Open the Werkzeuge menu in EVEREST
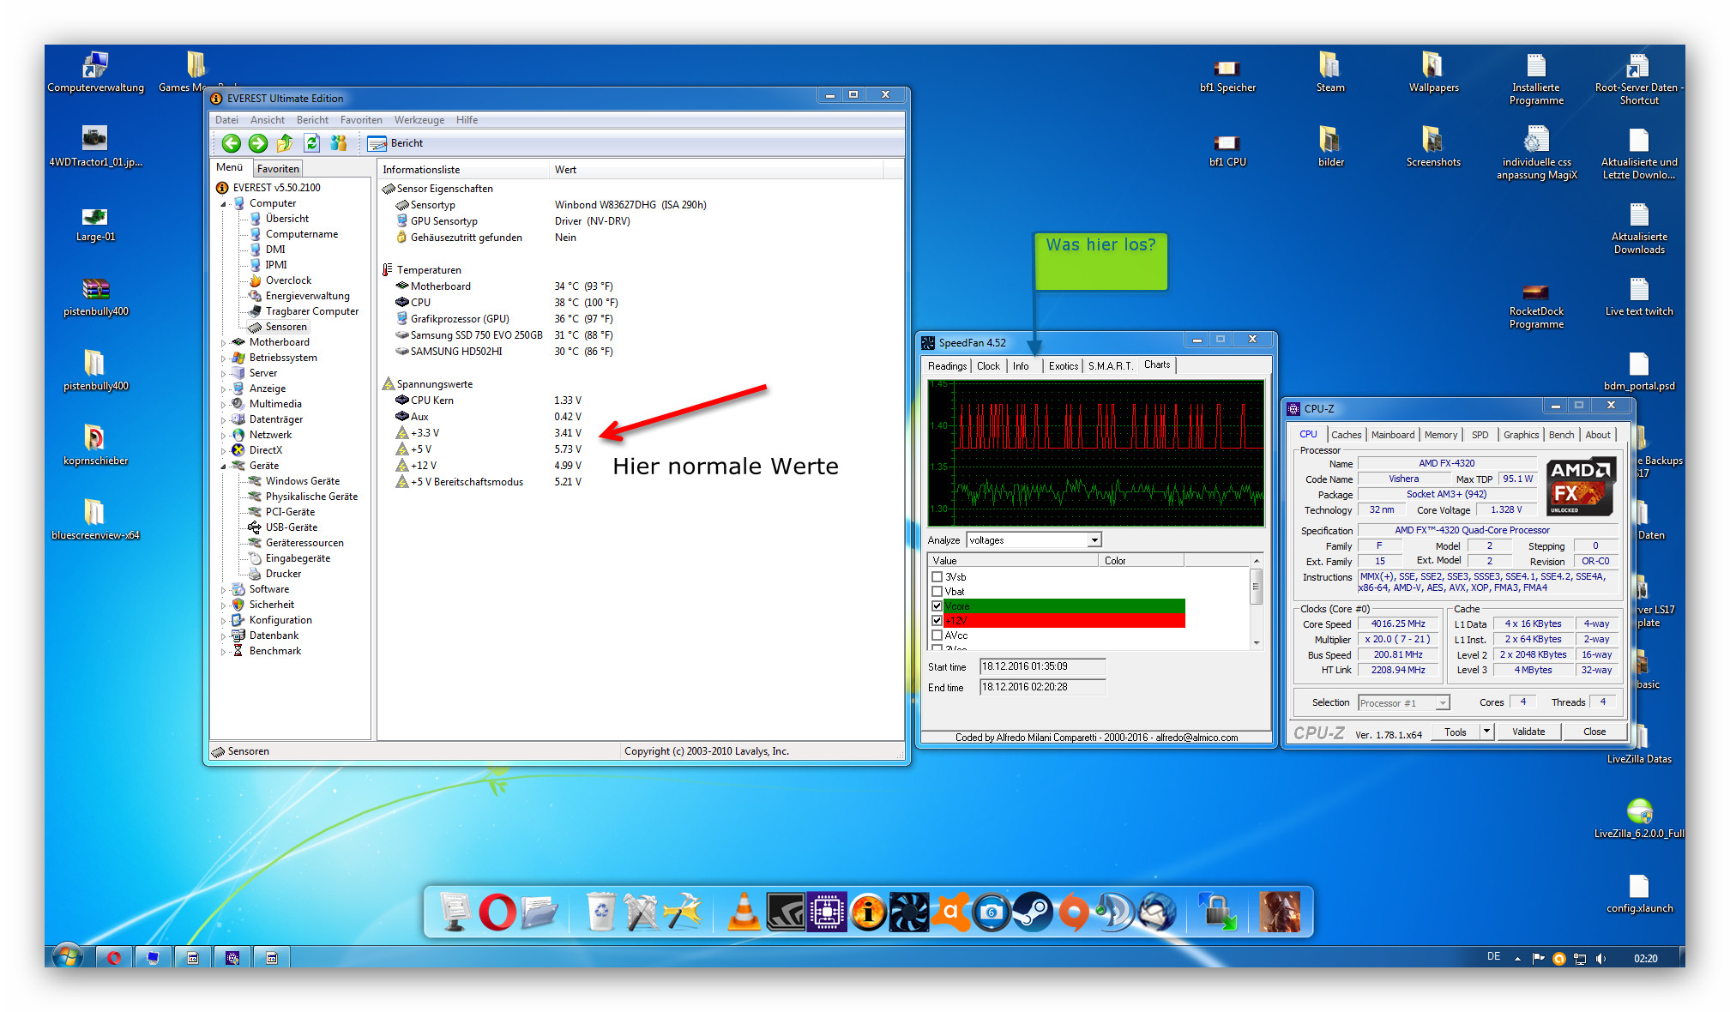This screenshot has width=1730, height=1012. [419, 120]
